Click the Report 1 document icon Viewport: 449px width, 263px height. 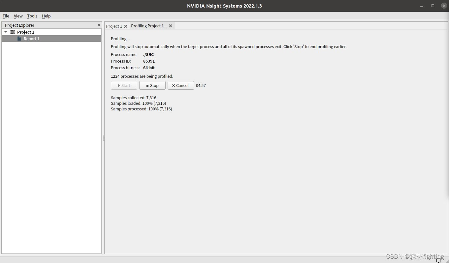[20, 39]
